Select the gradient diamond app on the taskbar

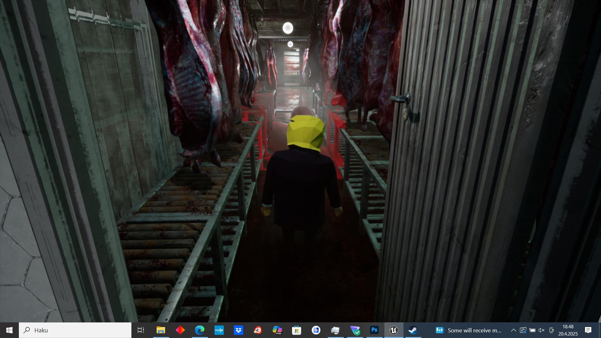(x=180, y=330)
